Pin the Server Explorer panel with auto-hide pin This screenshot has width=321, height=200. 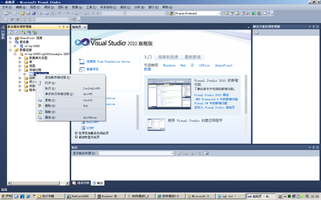point(64,26)
